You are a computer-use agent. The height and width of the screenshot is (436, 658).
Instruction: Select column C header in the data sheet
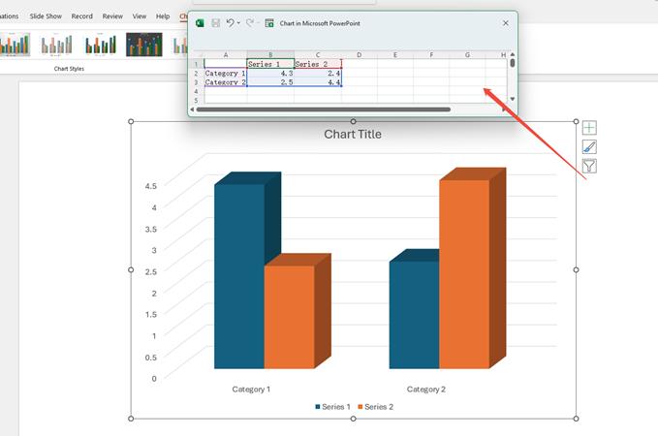pos(318,55)
